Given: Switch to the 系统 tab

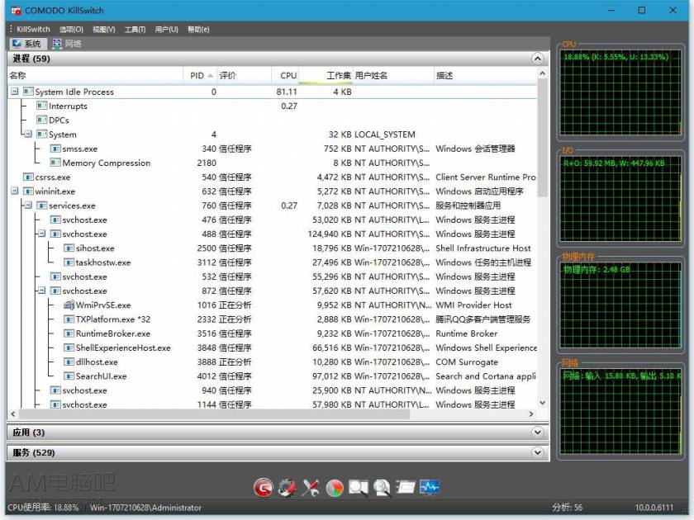Looking at the screenshot, I should point(27,43).
